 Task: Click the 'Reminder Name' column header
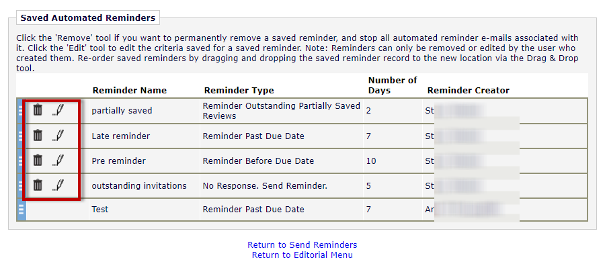click(x=130, y=91)
